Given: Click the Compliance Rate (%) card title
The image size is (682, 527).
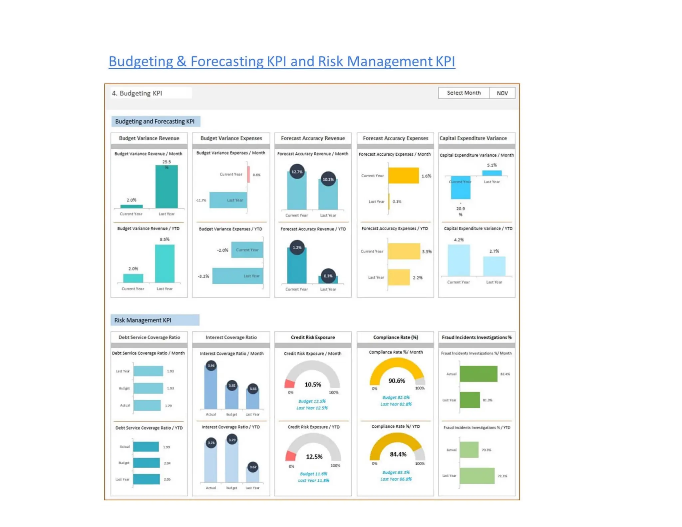Looking at the screenshot, I should (395, 337).
